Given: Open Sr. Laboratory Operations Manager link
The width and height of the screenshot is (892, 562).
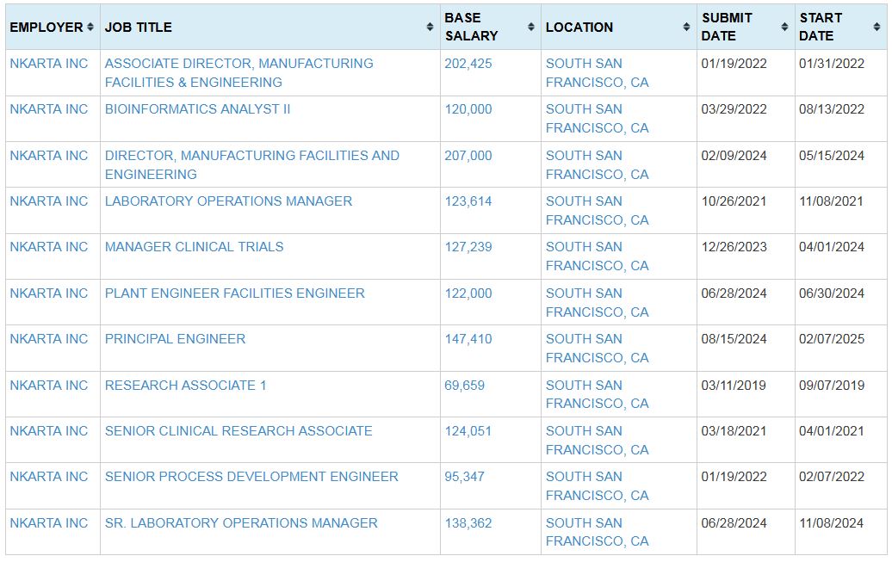Looking at the screenshot, I should (x=241, y=523).
